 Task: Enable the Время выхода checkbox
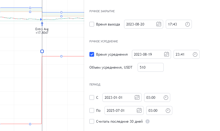92,24
